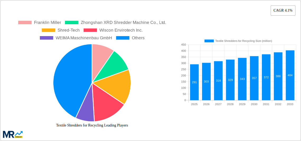Click the 100 y-axis label
Viewport: 301px width, 141px height.
pyautogui.click(x=184, y=88)
